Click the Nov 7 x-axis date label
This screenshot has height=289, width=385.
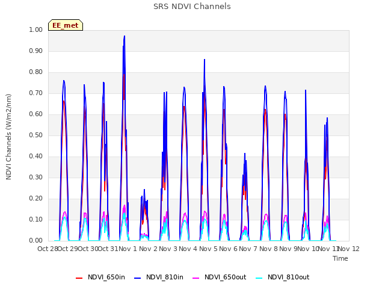pyautogui.click(x=248, y=249)
